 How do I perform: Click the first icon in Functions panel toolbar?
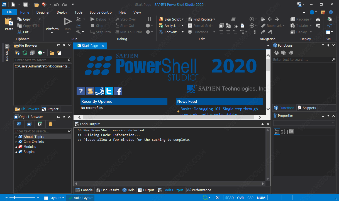(x=276, y=52)
